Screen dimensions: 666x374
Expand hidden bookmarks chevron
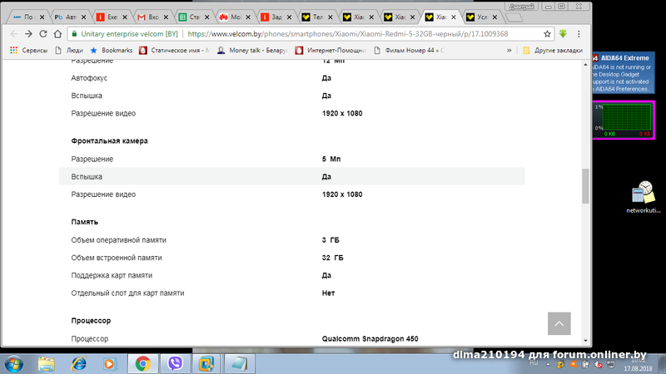509,51
